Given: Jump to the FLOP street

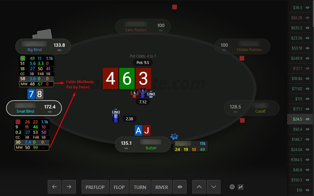Looking at the screenshot, I should tap(119, 187).
